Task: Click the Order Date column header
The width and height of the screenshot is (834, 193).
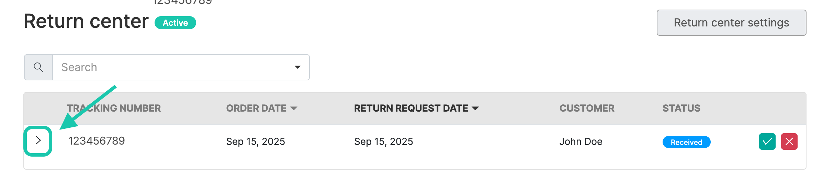Action: pos(256,109)
